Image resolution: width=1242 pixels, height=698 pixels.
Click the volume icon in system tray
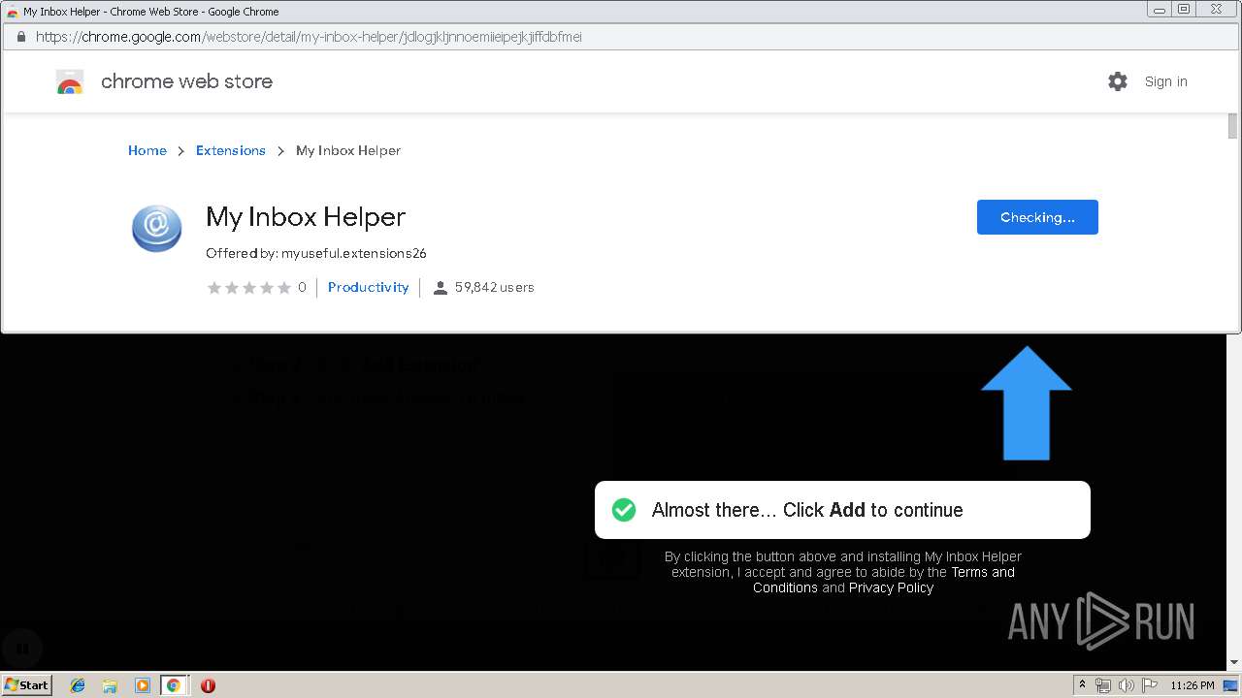(x=1127, y=685)
